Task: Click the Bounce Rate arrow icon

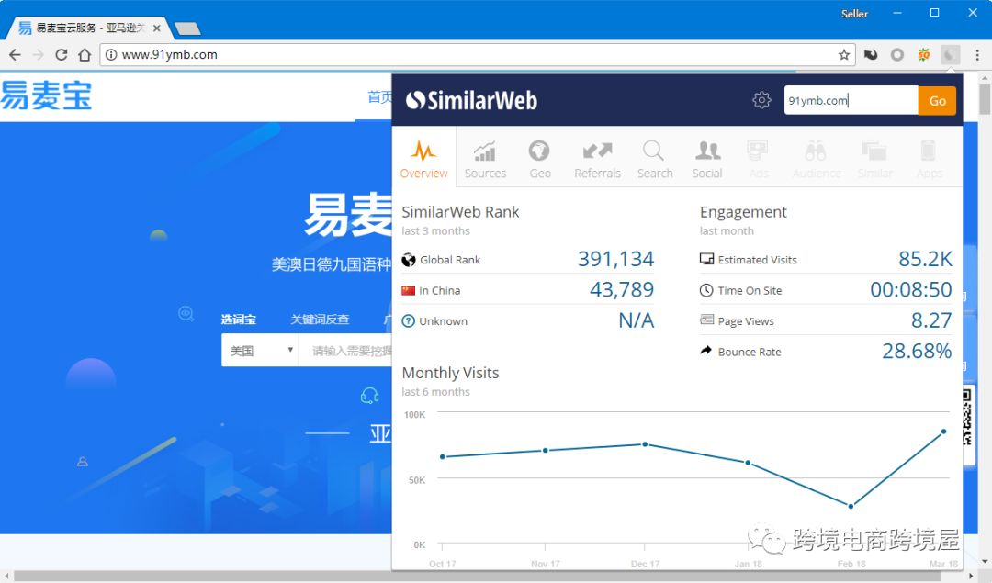Action: 706,351
